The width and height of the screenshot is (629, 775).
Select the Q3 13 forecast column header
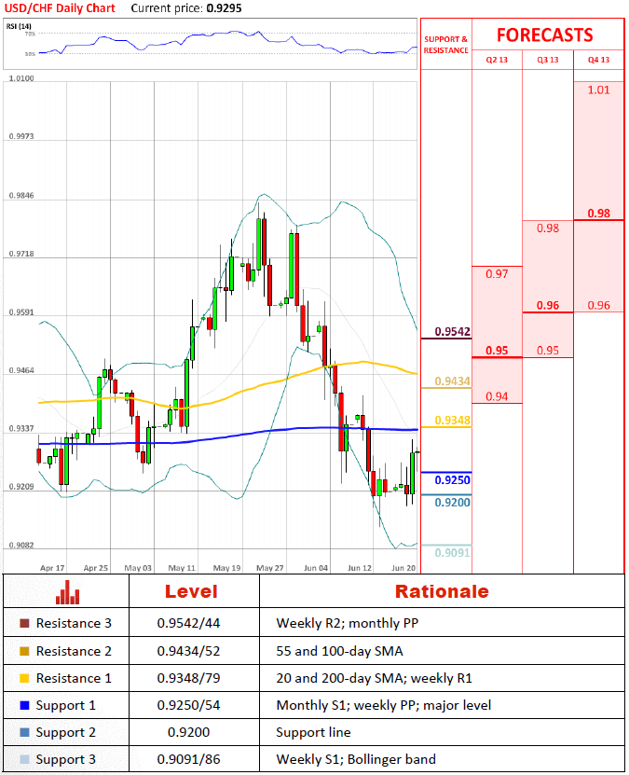(x=548, y=60)
